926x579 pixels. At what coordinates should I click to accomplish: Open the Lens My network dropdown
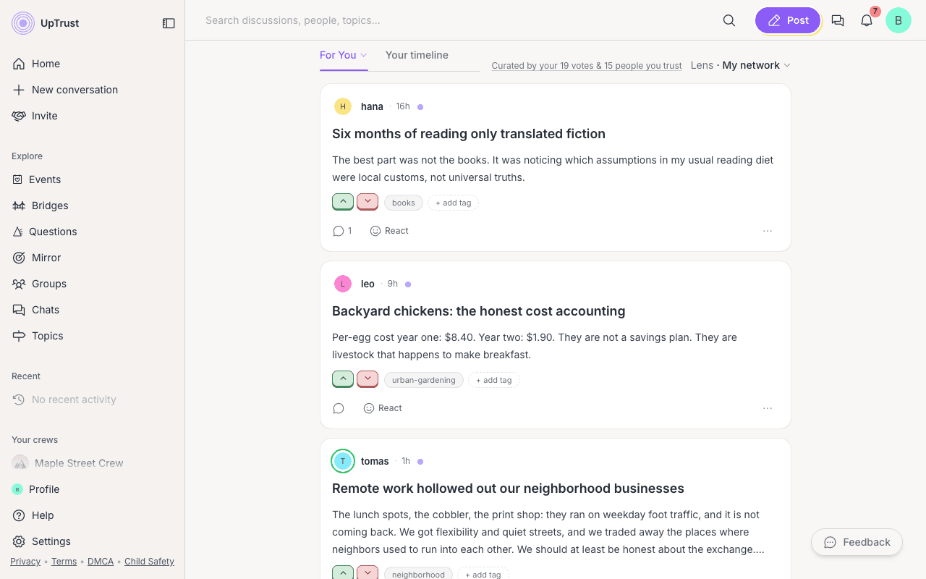pyautogui.click(x=741, y=65)
